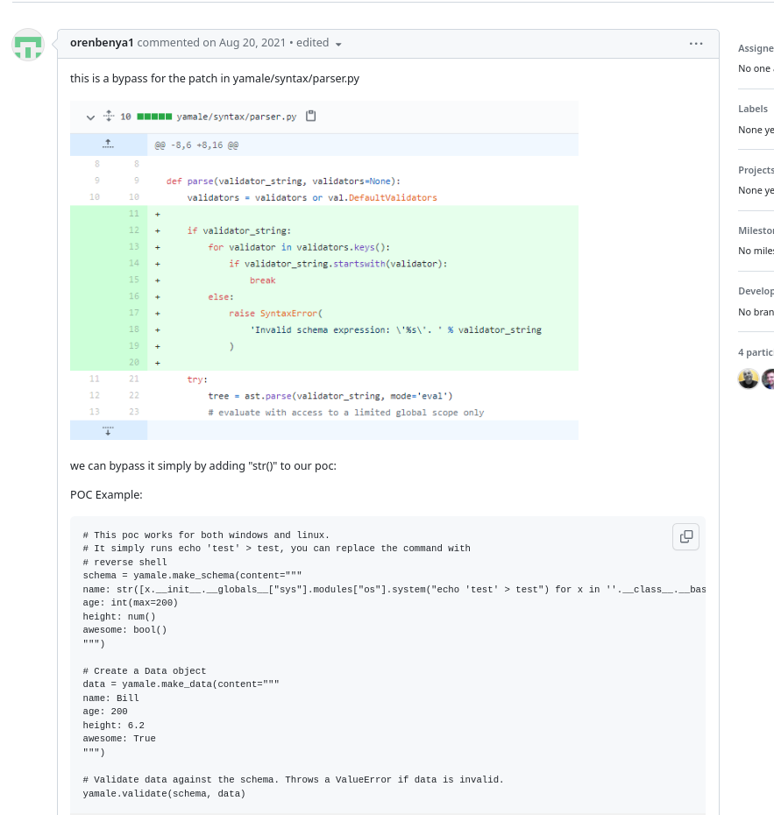
Task: Open the Milestone sidebar section
Action: (756, 230)
